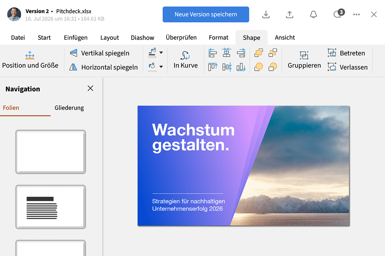Open the comments panel showing 3 comments
The height and width of the screenshot is (256, 385).
click(337, 14)
